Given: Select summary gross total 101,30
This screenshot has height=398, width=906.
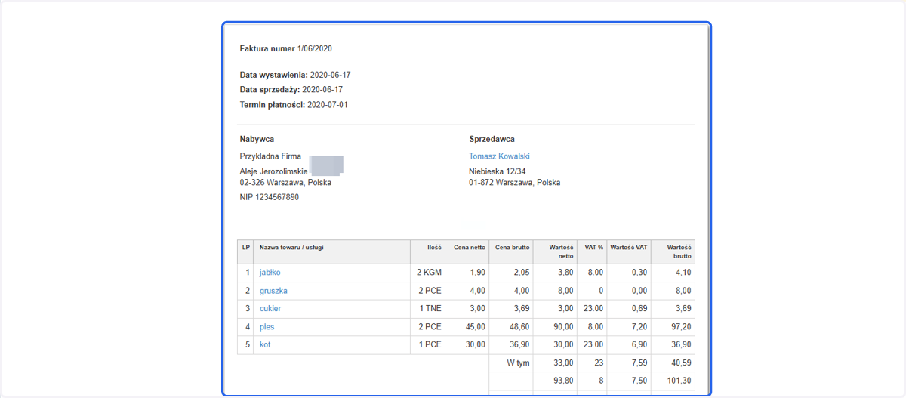Looking at the screenshot, I should [678, 381].
